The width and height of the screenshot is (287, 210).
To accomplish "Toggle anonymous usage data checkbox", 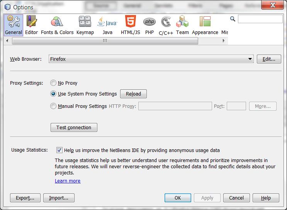I will (x=59, y=150).
